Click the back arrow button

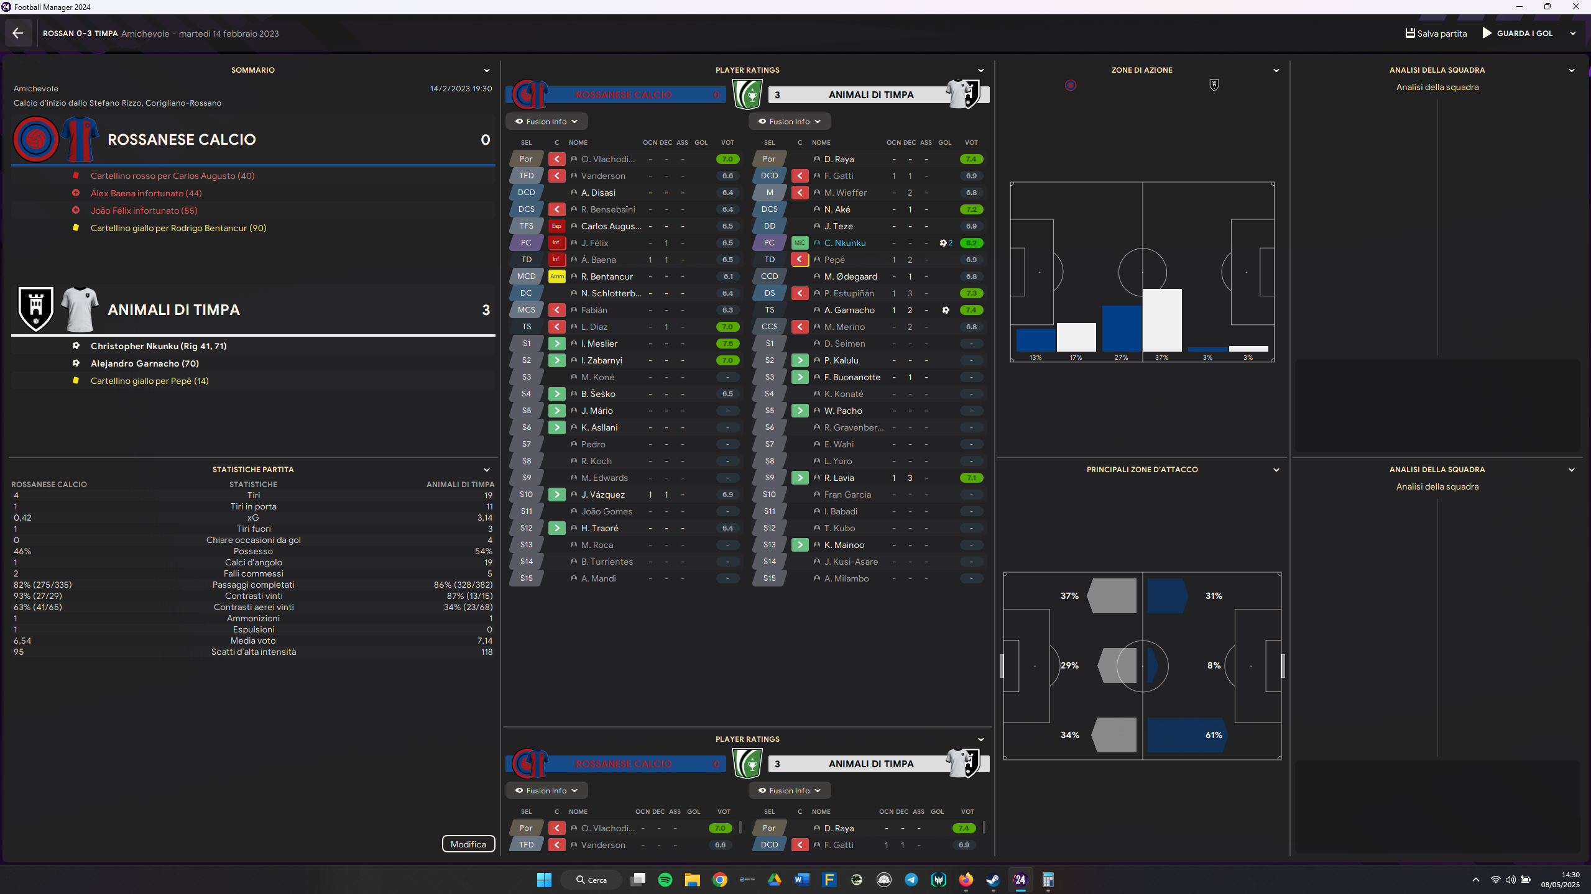[x=18, y=34]
